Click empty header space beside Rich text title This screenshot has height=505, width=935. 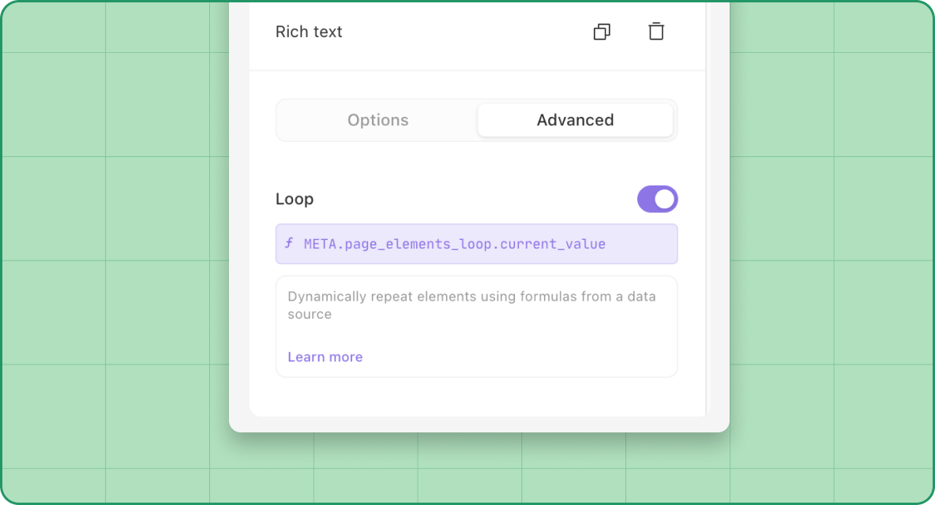[466, 32]
